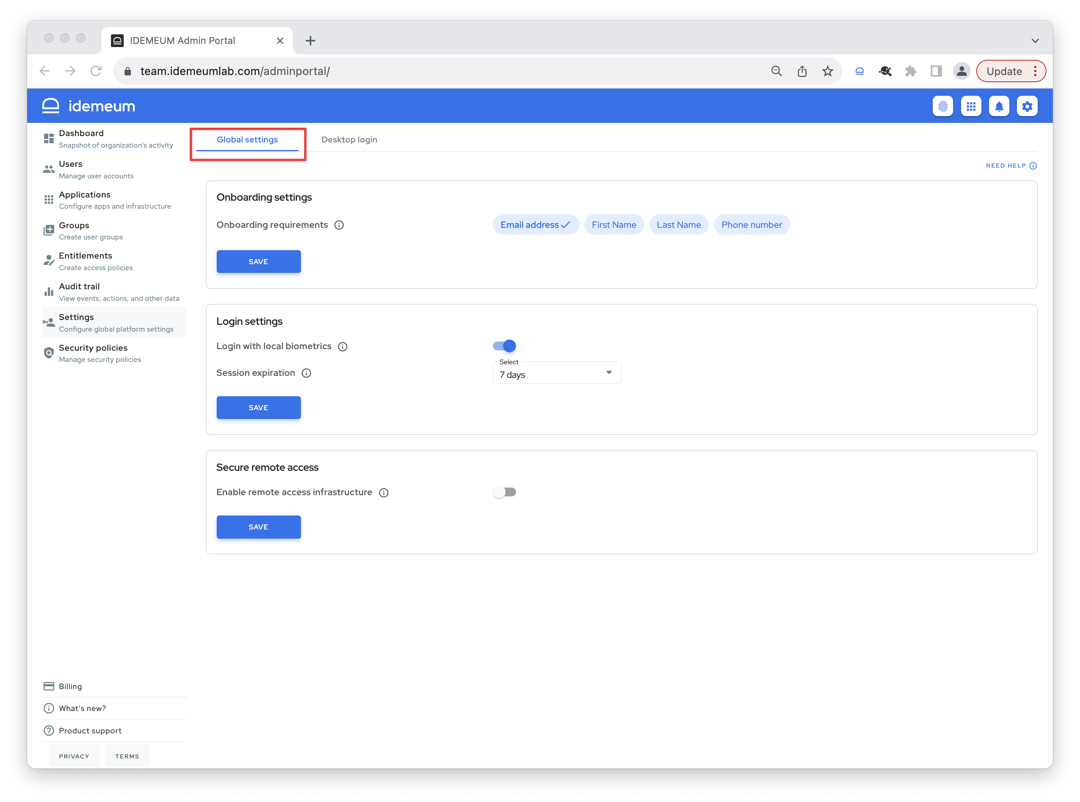Open the Applications menu item
This screenshot has width=1080, height=802.
(x=115, y=200)
